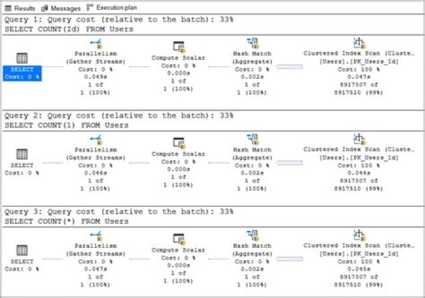Select Hash Match Aggregate icon in Query 3
This screenshot has width=425, height=298.
click(253, 236)
